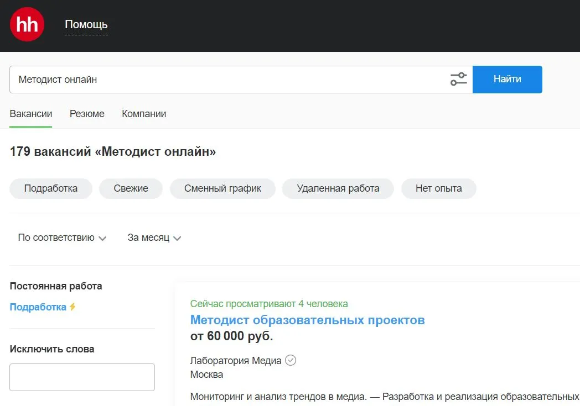Open the Лаборатория Медиа company page
Screen dimensions: 580x406
click(236, 361)
